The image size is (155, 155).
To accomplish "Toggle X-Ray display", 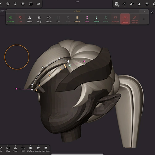I will pos(8,149).
